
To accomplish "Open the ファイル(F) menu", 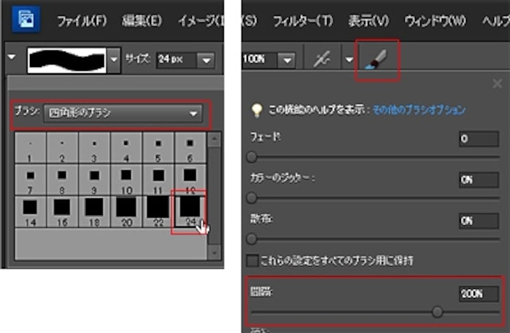I will click(82, 21).
